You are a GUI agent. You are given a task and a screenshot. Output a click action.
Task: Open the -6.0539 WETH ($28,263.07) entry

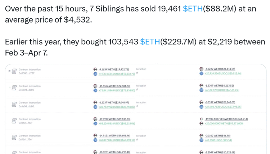click(220, 102)
